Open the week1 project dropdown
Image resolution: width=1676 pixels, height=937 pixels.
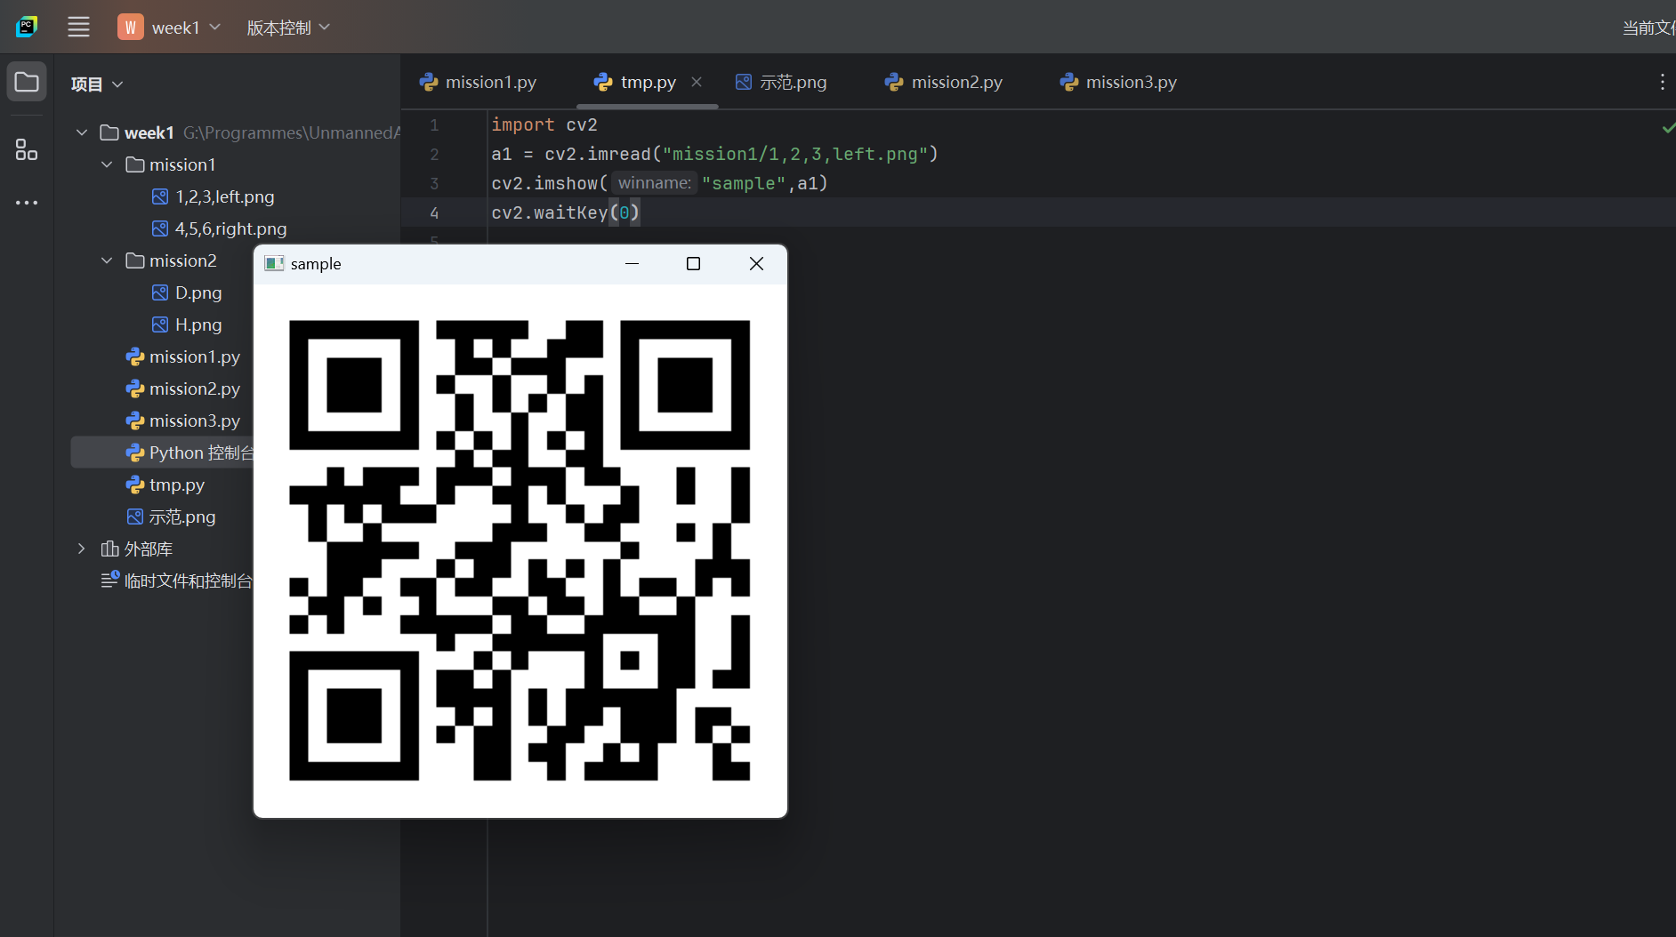[186, 27]
